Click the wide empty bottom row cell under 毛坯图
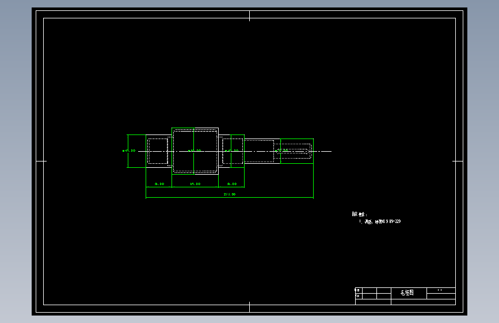Image resolution: width=499 pixels, height=323 pixels. click(423, 302)
